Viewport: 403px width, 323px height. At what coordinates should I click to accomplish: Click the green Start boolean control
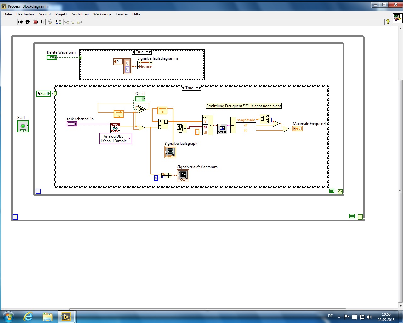pyautogui.click(x=23, y=126)
